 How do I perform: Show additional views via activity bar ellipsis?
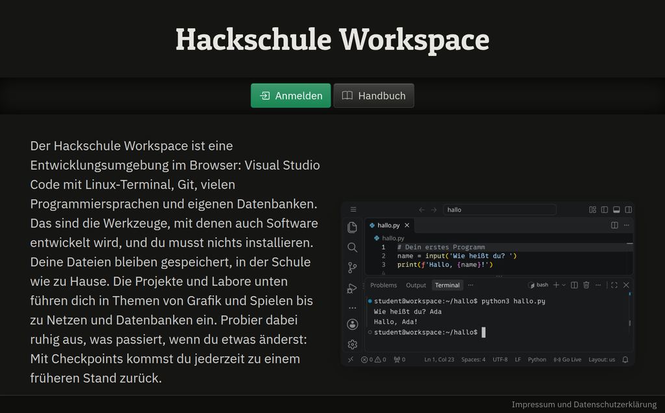(353, 308)
